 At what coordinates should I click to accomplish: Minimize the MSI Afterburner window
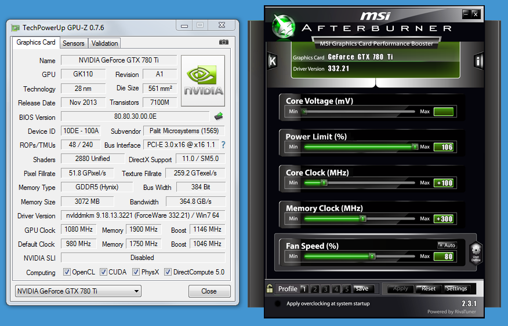(x=466, y=14)
